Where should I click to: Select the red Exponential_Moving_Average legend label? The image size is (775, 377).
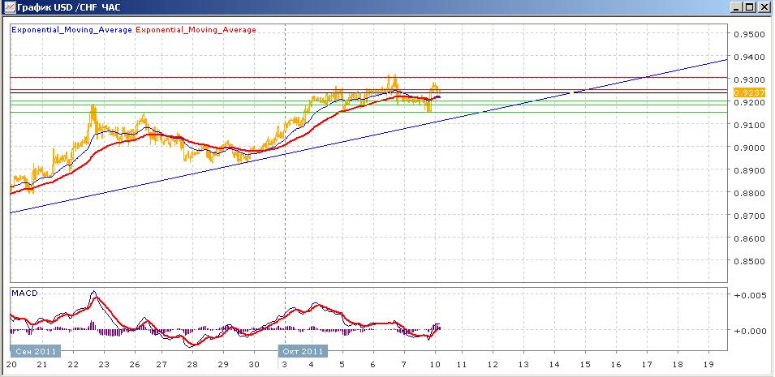[x=196, y=30]
